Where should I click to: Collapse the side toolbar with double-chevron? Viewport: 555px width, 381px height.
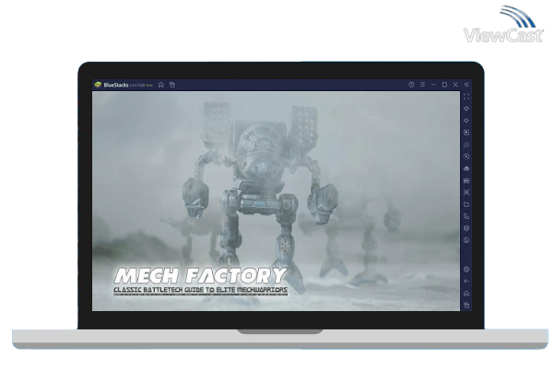click(x=466, y=85)
